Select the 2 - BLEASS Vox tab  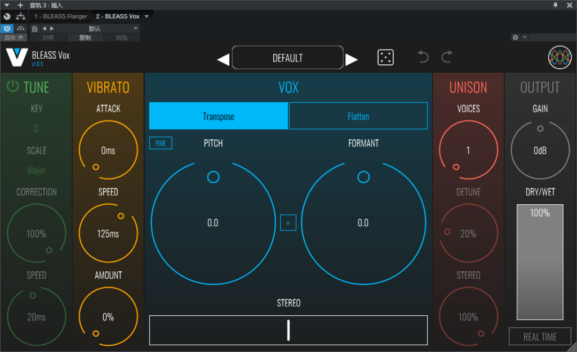[118, 16]
